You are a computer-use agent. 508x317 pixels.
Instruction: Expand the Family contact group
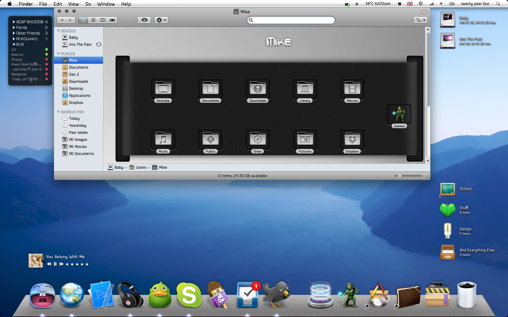coord(14,27)
